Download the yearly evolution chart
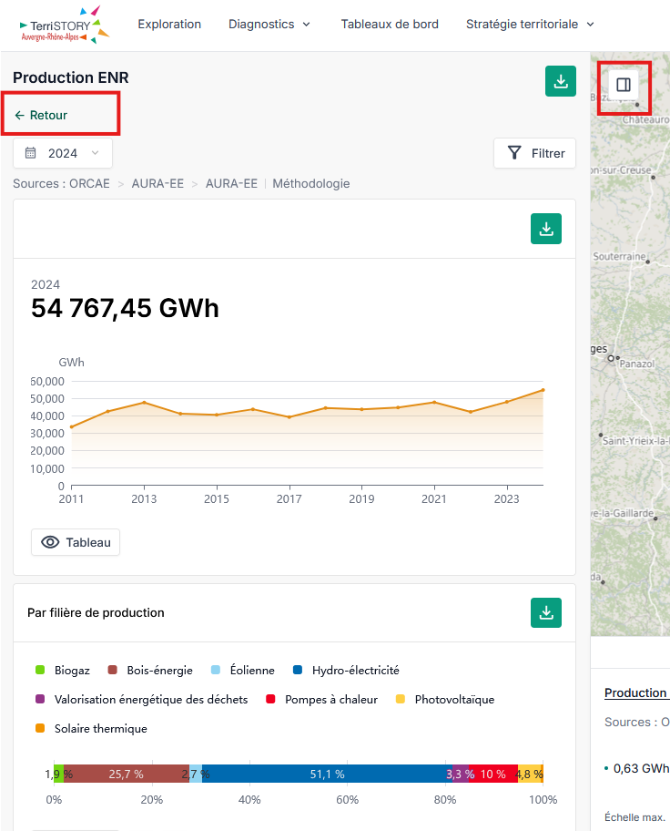Viewport: 670px width, 831px height. click(x=546, y=229)
